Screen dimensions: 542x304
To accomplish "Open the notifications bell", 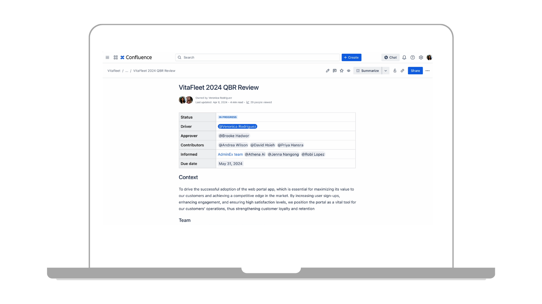I will (404, 57).
